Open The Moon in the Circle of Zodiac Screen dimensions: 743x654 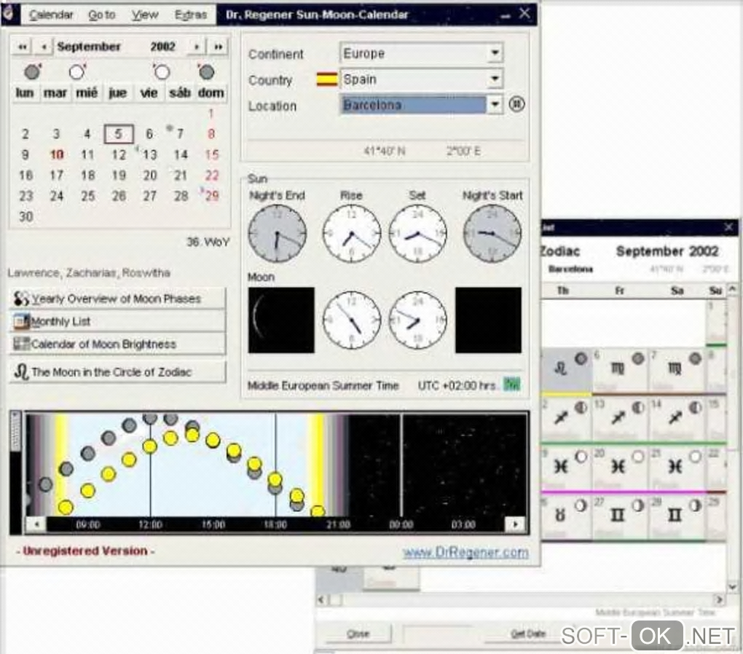117,372
